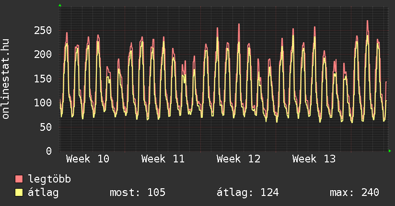Screen dimensions: 395x206
Task: Click the 100 y-axis tick label
Action: 43,103
